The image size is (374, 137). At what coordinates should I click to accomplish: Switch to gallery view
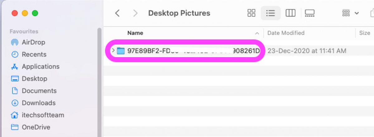tap(310, 13)
